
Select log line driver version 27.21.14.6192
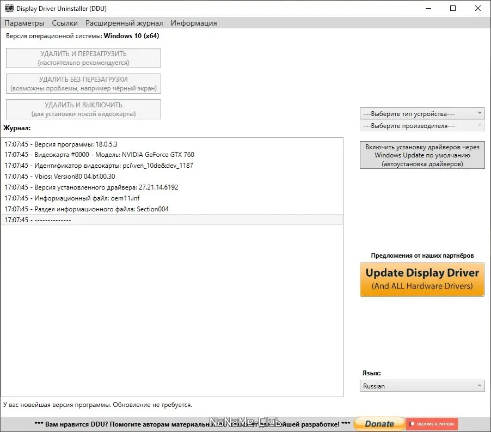point(171,187)
